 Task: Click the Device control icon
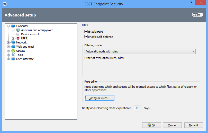[18, 34]
